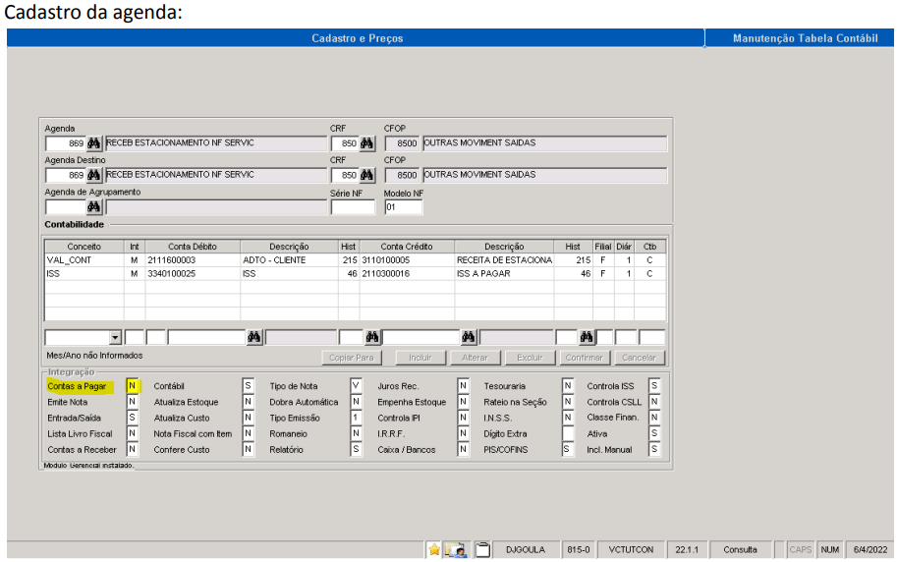Click the Atualiza Estoque flag field
Screen dimensions: 897x562
(249, 402)
